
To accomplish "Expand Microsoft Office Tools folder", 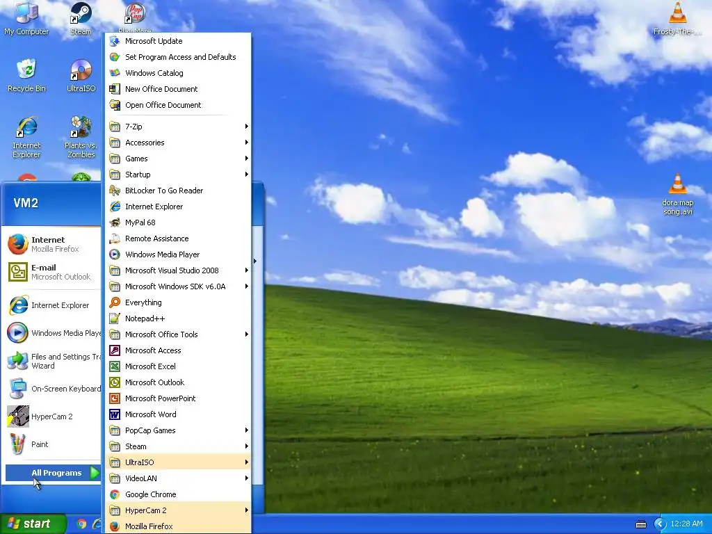I will [178, 334].
